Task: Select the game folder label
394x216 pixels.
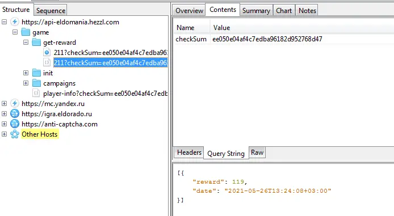Action: [40, 32]
